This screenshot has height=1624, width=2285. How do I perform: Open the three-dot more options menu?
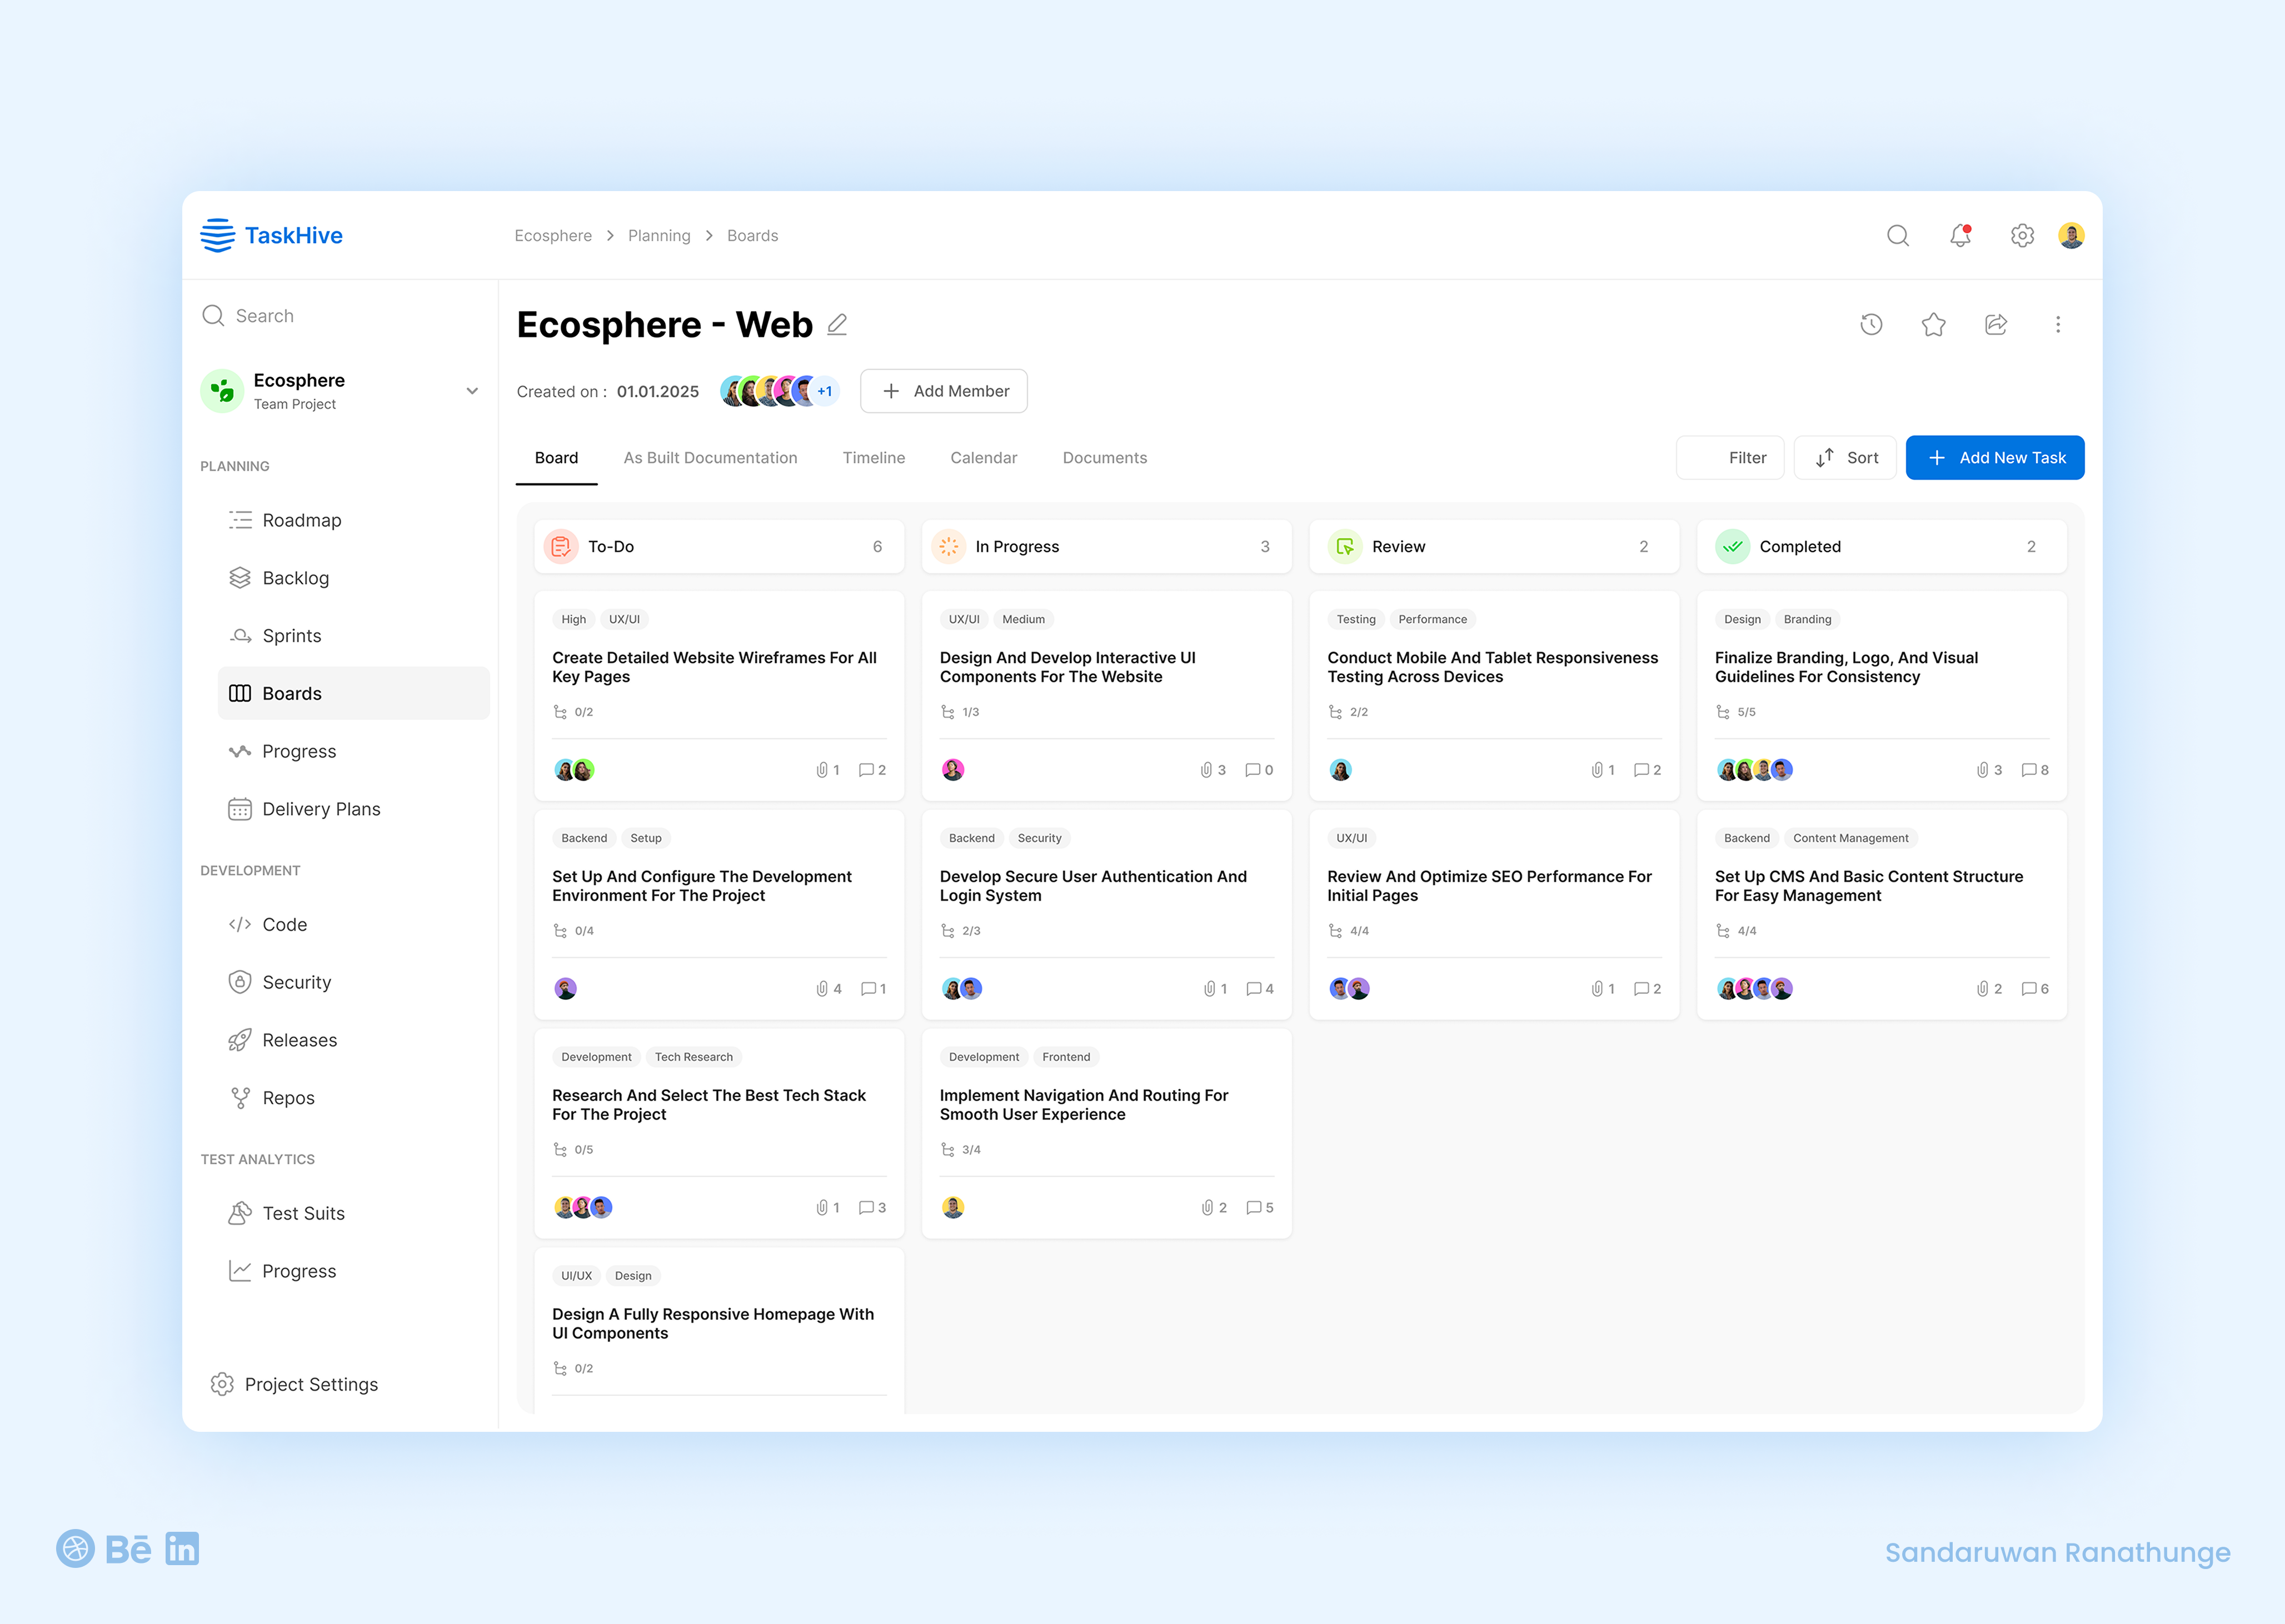click(2058, 324)
